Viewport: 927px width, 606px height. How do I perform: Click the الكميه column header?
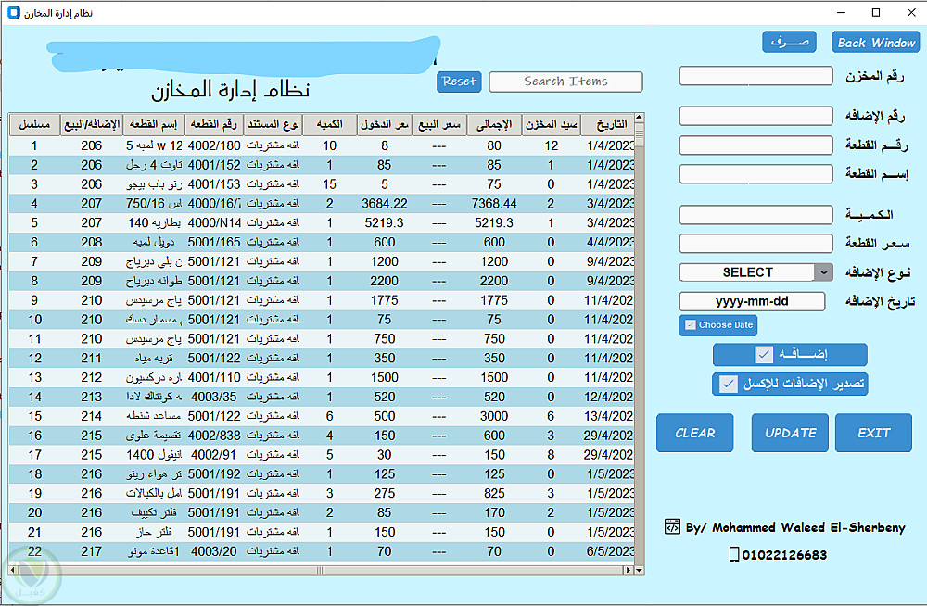(x=329, y=124)
